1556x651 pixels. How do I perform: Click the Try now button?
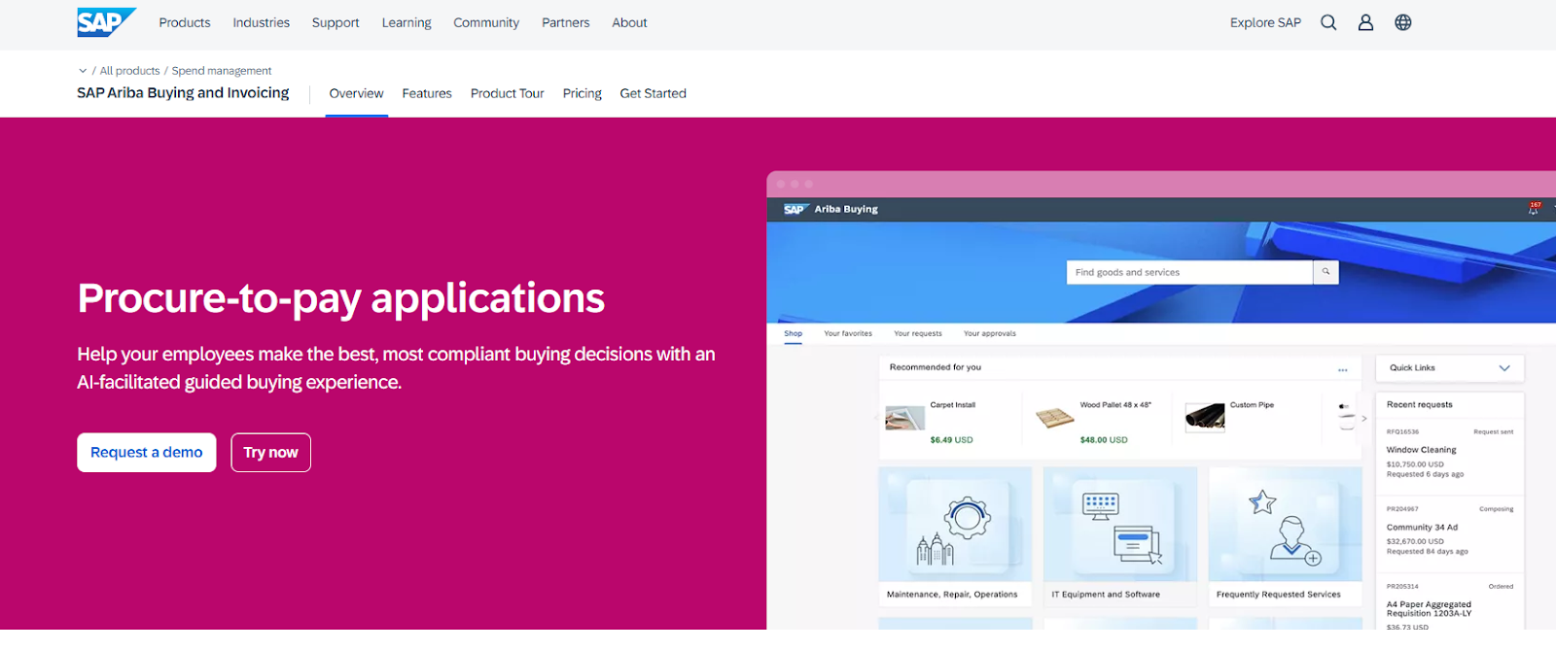pos(271,453)
